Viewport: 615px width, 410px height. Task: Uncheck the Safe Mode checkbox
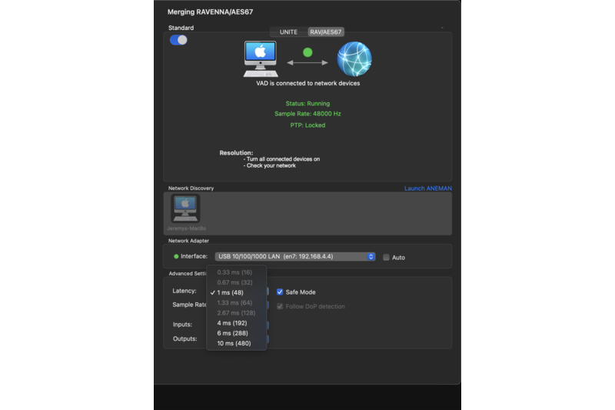280,292
